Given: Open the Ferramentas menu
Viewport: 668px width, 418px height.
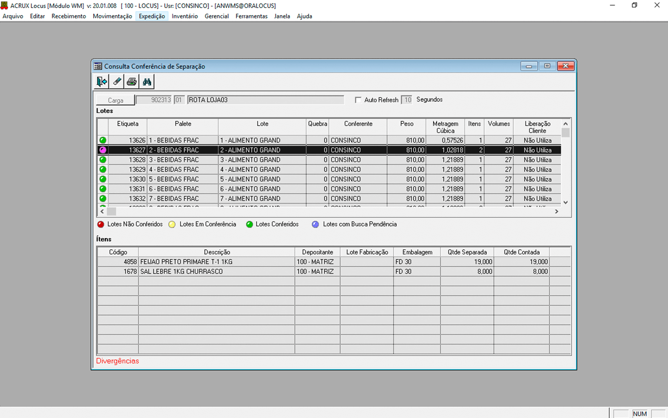Looking at the screenshot, I should (251, 16).
